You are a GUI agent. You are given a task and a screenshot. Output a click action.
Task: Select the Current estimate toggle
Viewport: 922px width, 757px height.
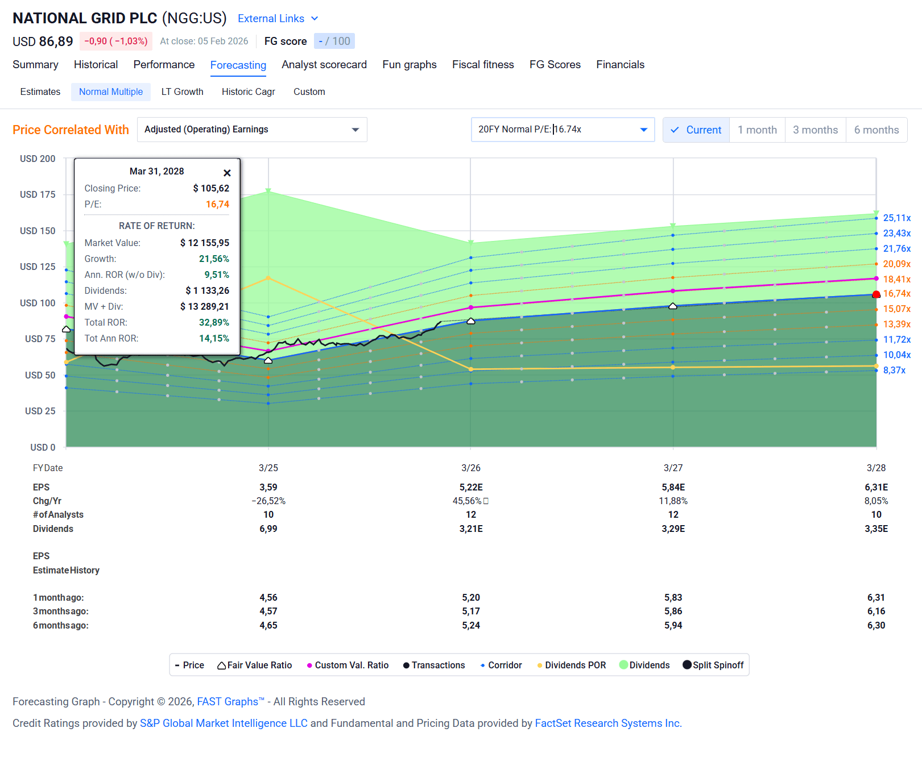click(696, 130)
